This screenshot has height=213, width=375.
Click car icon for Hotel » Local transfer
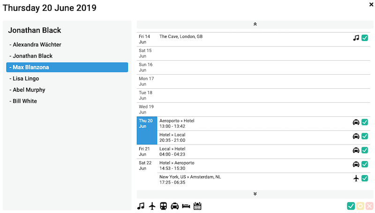(356, 136)
